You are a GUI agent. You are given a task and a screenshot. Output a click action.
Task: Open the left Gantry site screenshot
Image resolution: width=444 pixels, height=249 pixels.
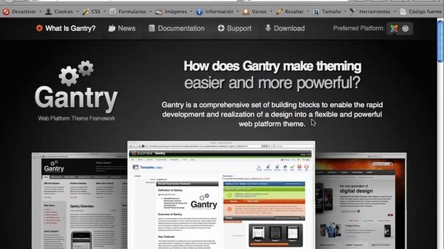[80, 201]
